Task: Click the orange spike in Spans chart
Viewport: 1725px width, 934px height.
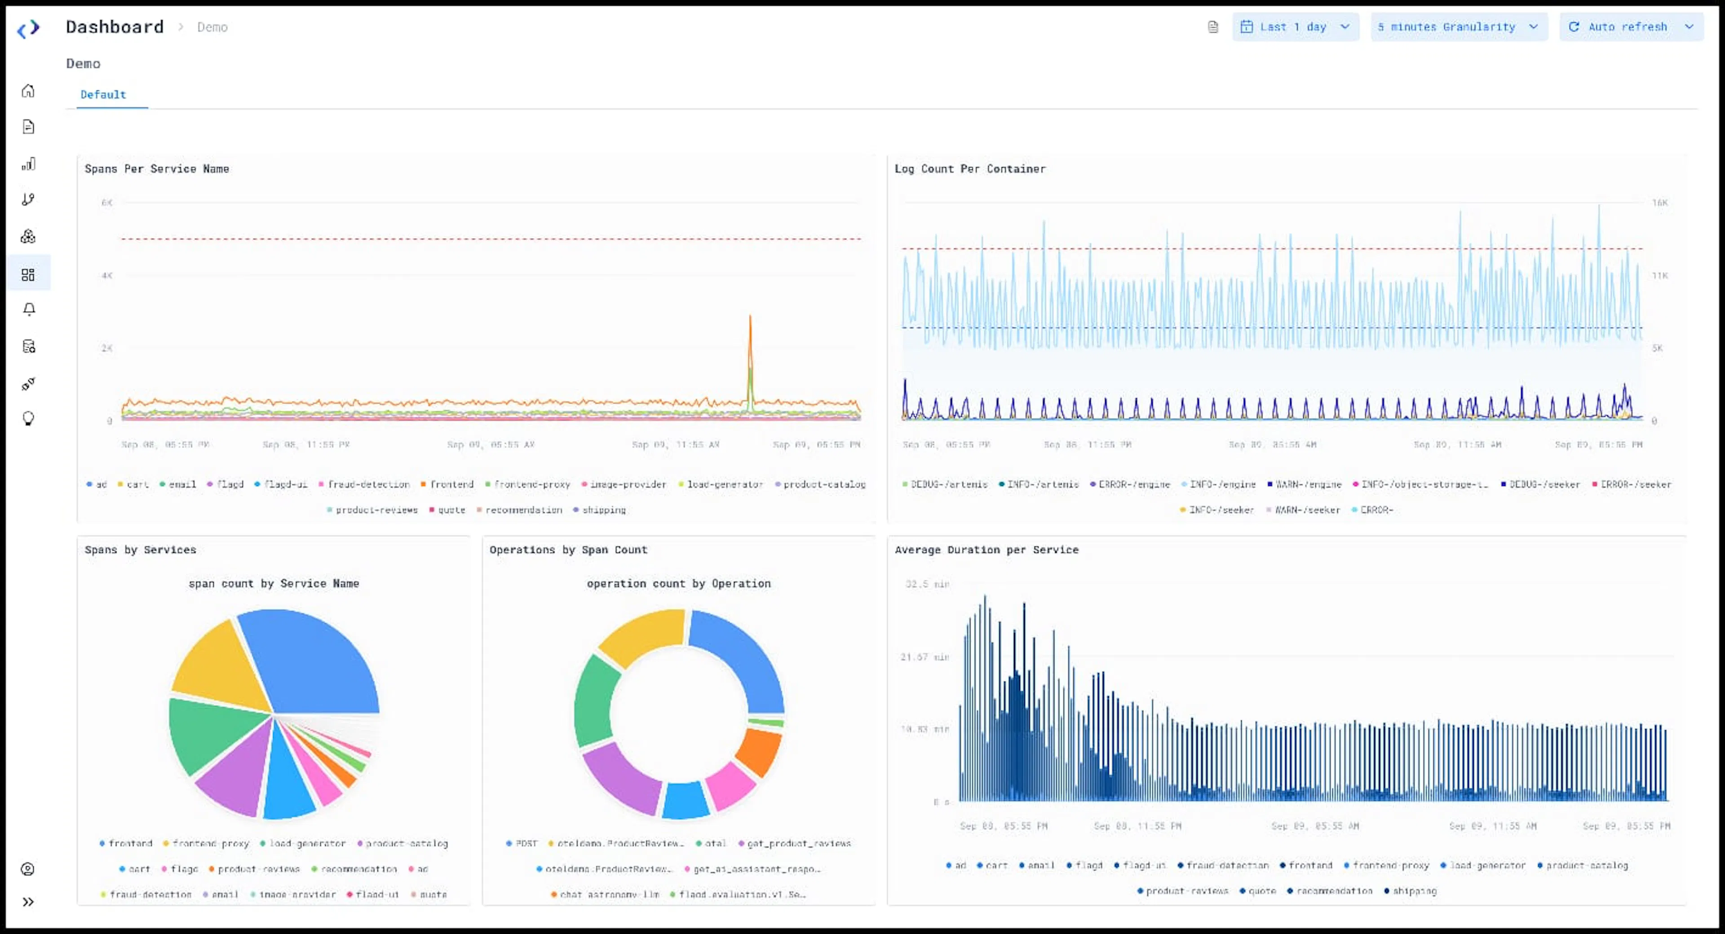Action: pos(750,341)
